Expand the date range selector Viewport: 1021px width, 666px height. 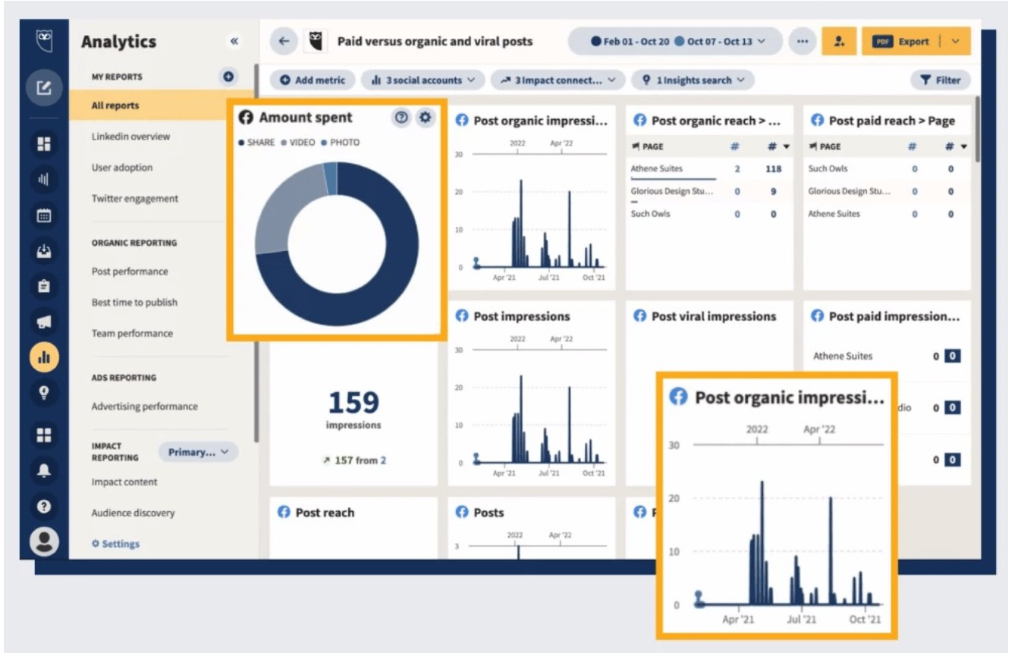click(x=675, y=42)
